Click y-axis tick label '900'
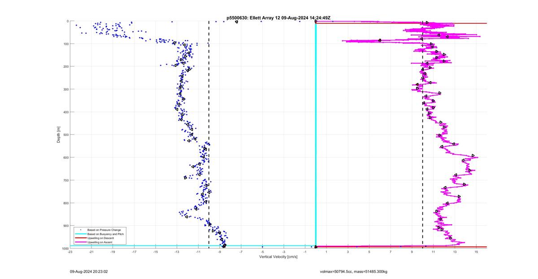The image size is (538, 279). coord(65,226)
